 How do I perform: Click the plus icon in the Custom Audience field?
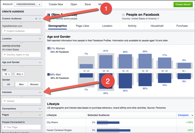coord(5,31)
